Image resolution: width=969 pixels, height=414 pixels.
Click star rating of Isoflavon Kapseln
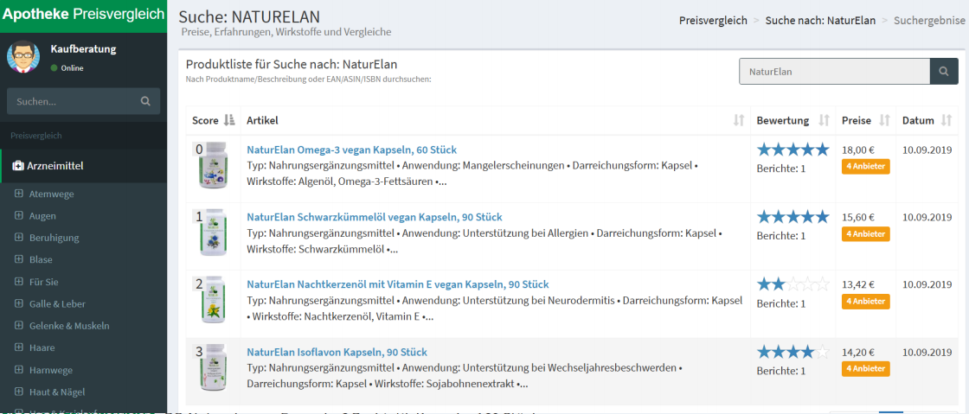click(793, 353)
